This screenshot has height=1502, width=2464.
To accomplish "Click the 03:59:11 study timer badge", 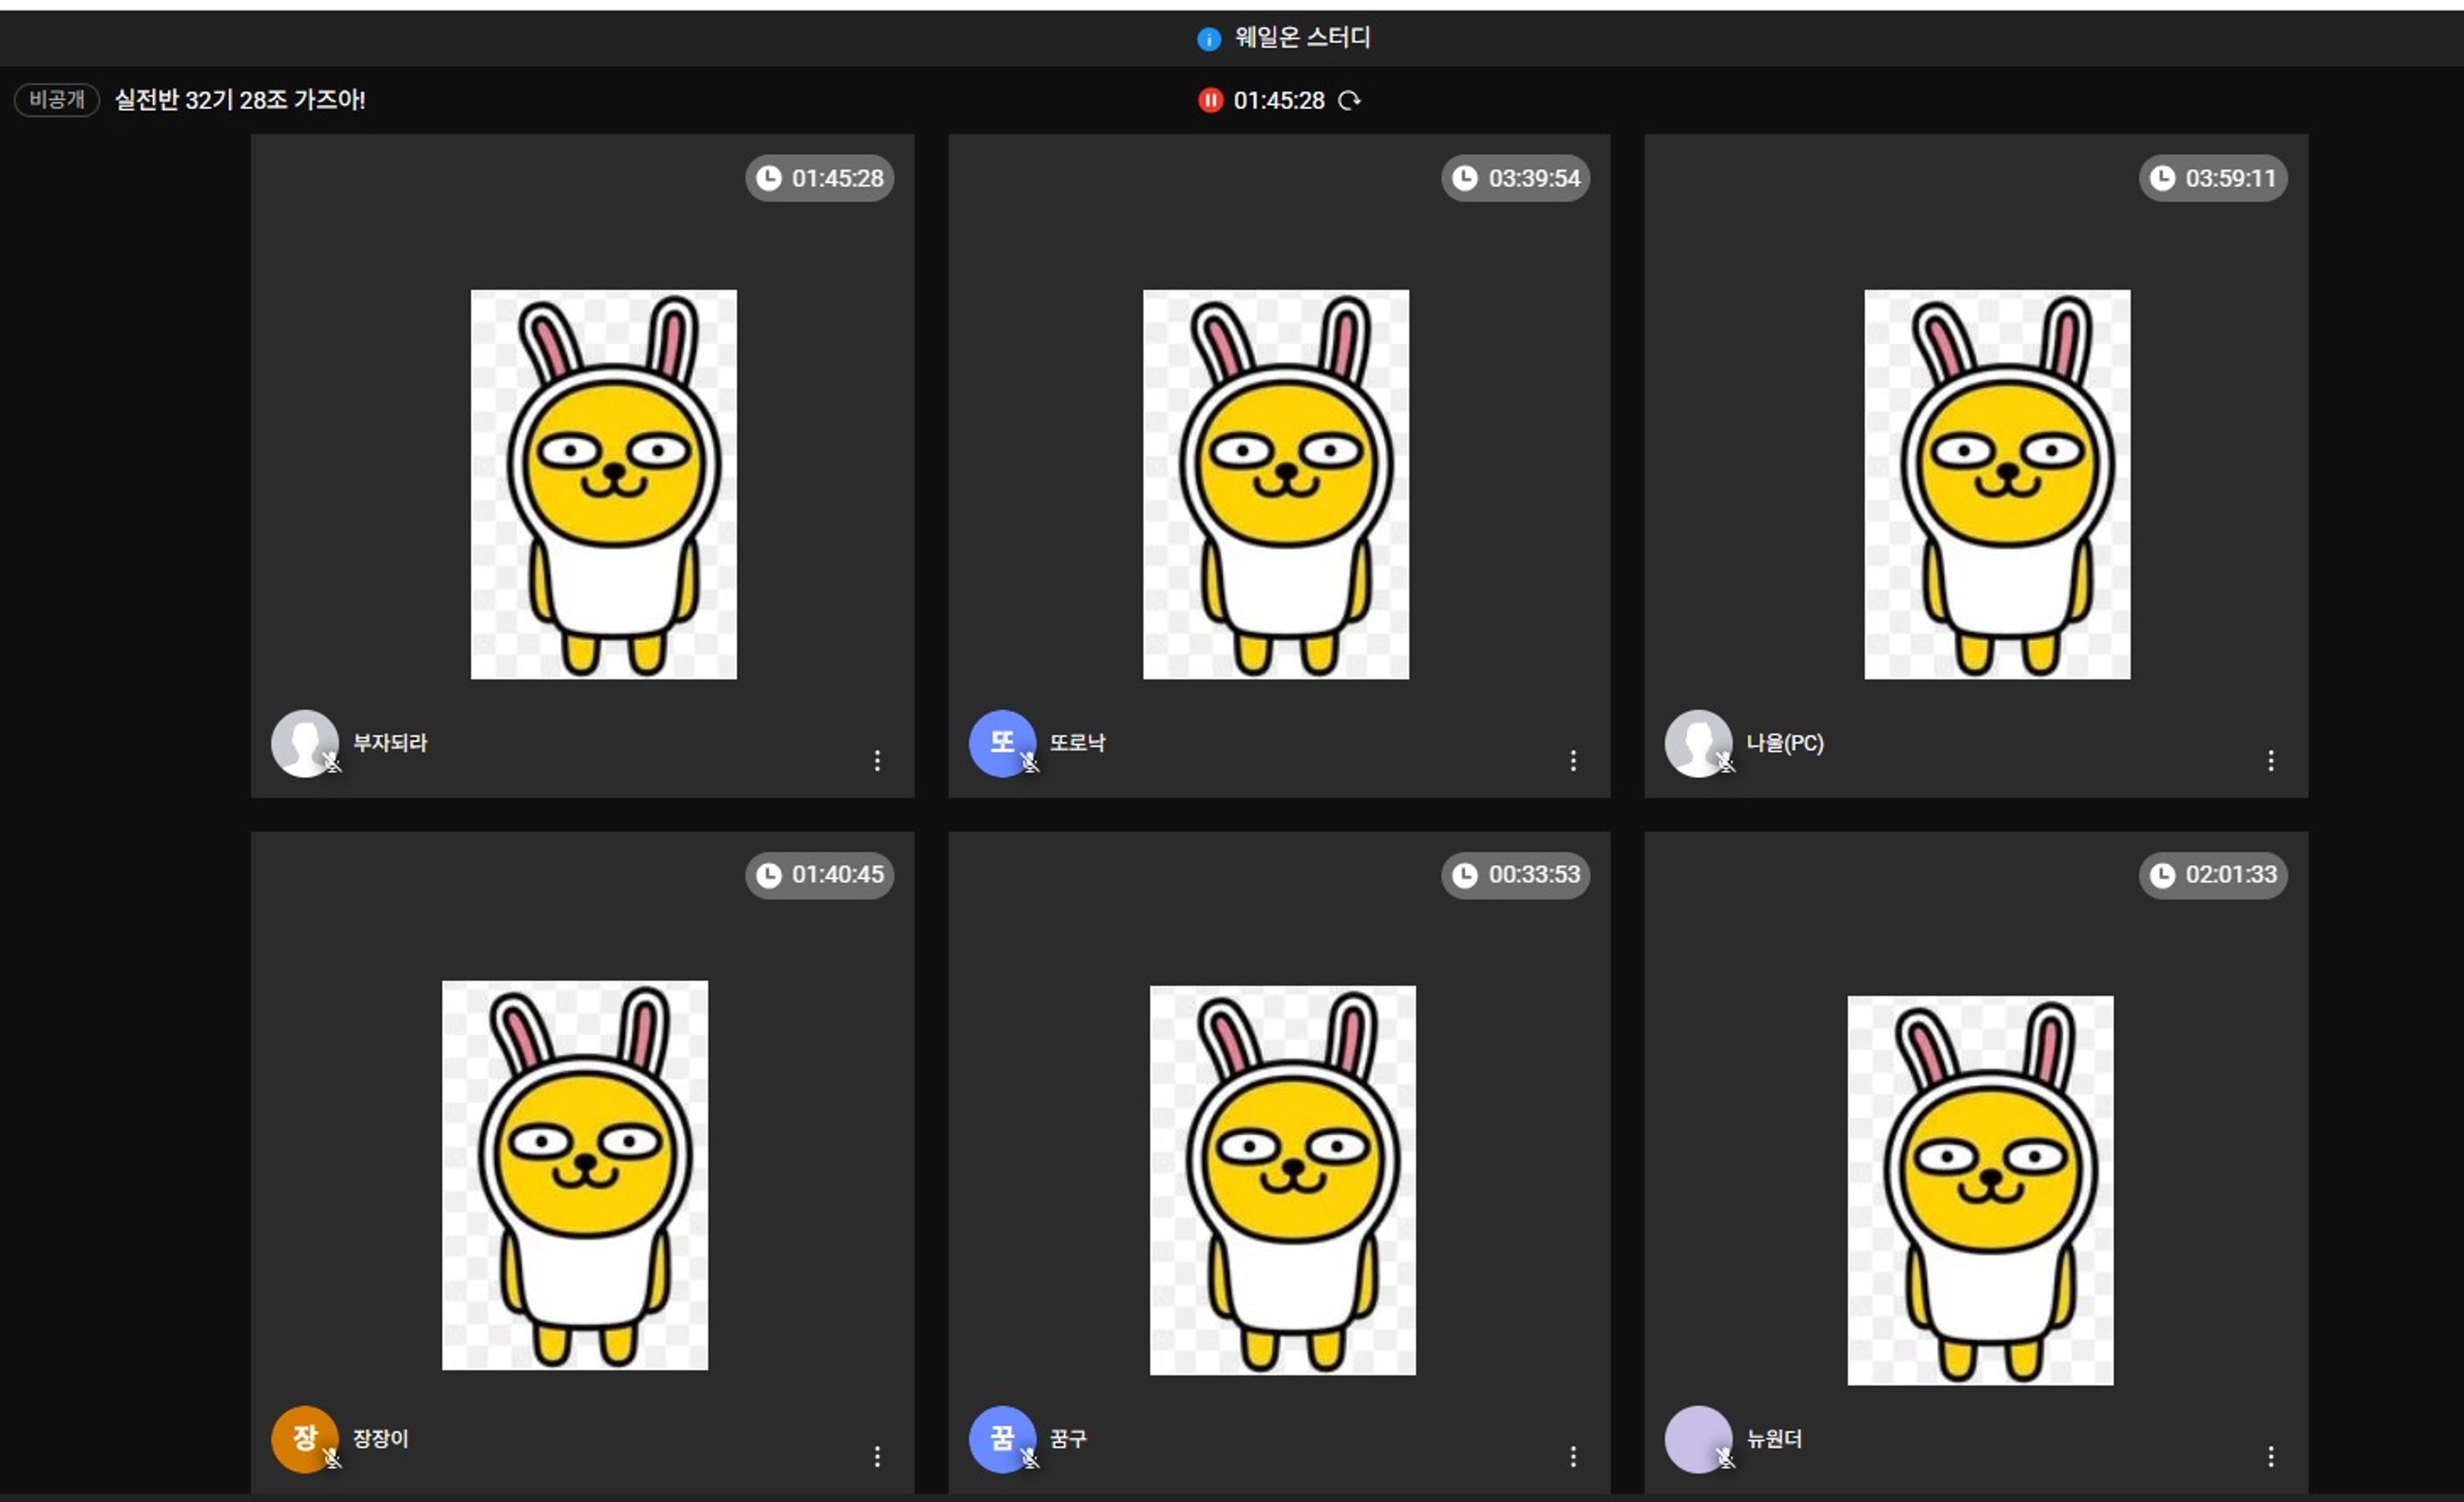I will [2213, 178].
